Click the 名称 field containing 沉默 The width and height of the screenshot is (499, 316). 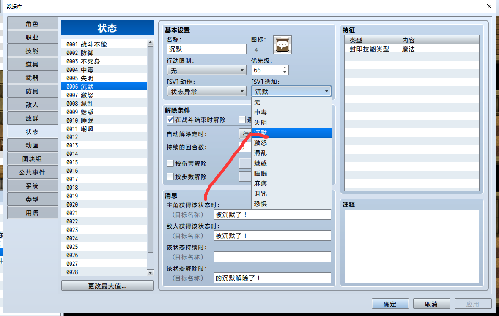206,49
